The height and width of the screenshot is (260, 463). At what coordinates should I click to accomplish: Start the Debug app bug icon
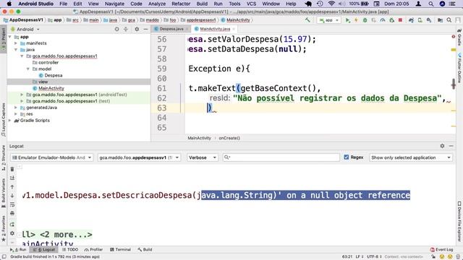pyautogui.click(x=365, y=20)
